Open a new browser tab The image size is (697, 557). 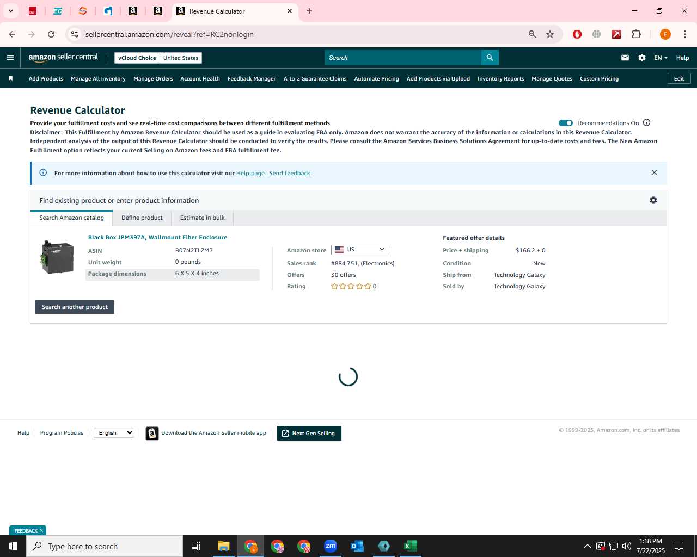coord(309,11)
